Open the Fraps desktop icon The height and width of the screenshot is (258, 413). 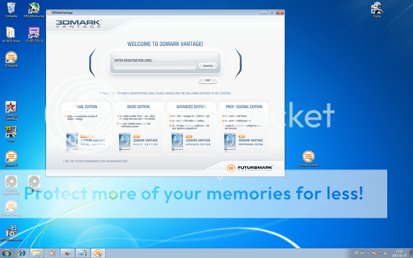tap(11, 132)
